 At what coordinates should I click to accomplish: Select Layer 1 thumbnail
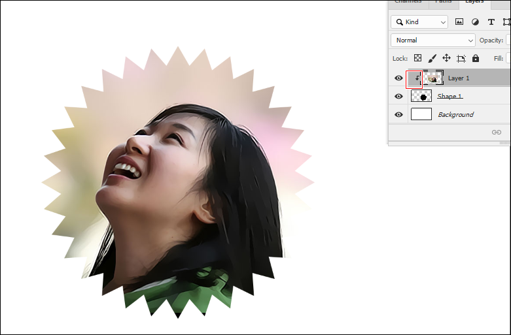pyautogui.click(x=433, y=78)
